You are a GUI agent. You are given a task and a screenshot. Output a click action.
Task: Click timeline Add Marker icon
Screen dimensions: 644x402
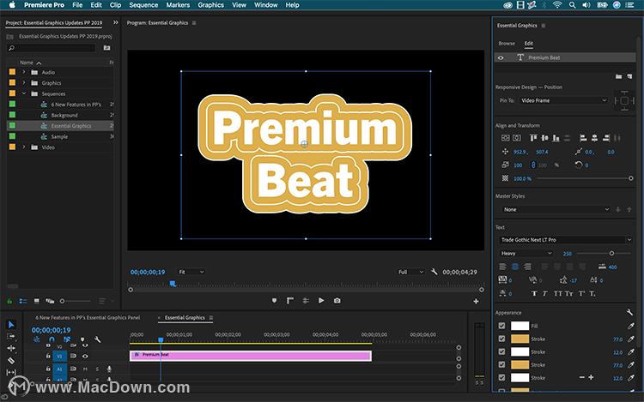[82, 339]
